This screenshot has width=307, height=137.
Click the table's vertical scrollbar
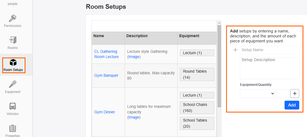click(x=219, y=66)
